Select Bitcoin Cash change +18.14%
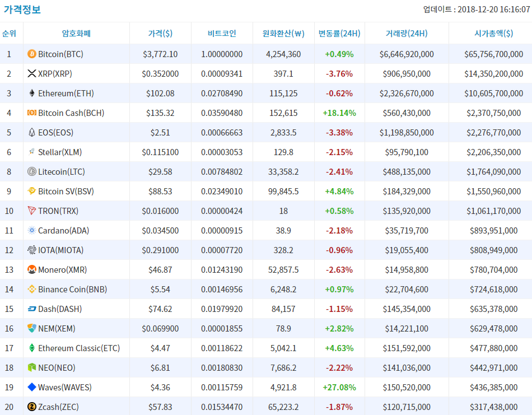532x415 pixels. coord(339,113)
